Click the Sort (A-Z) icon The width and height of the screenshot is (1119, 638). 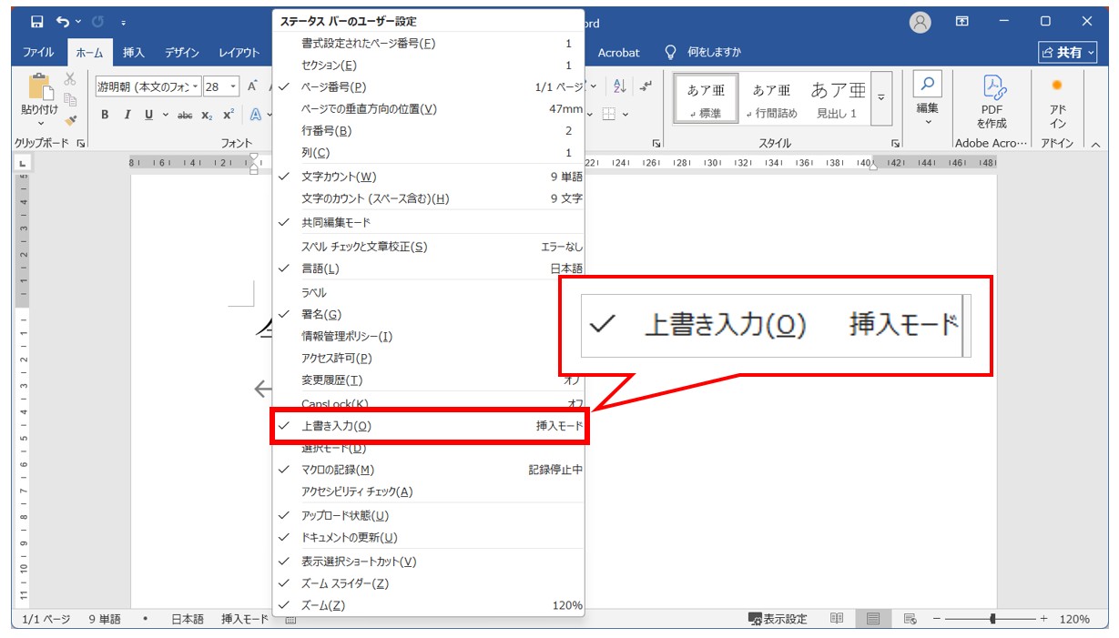tap(620, 86)
